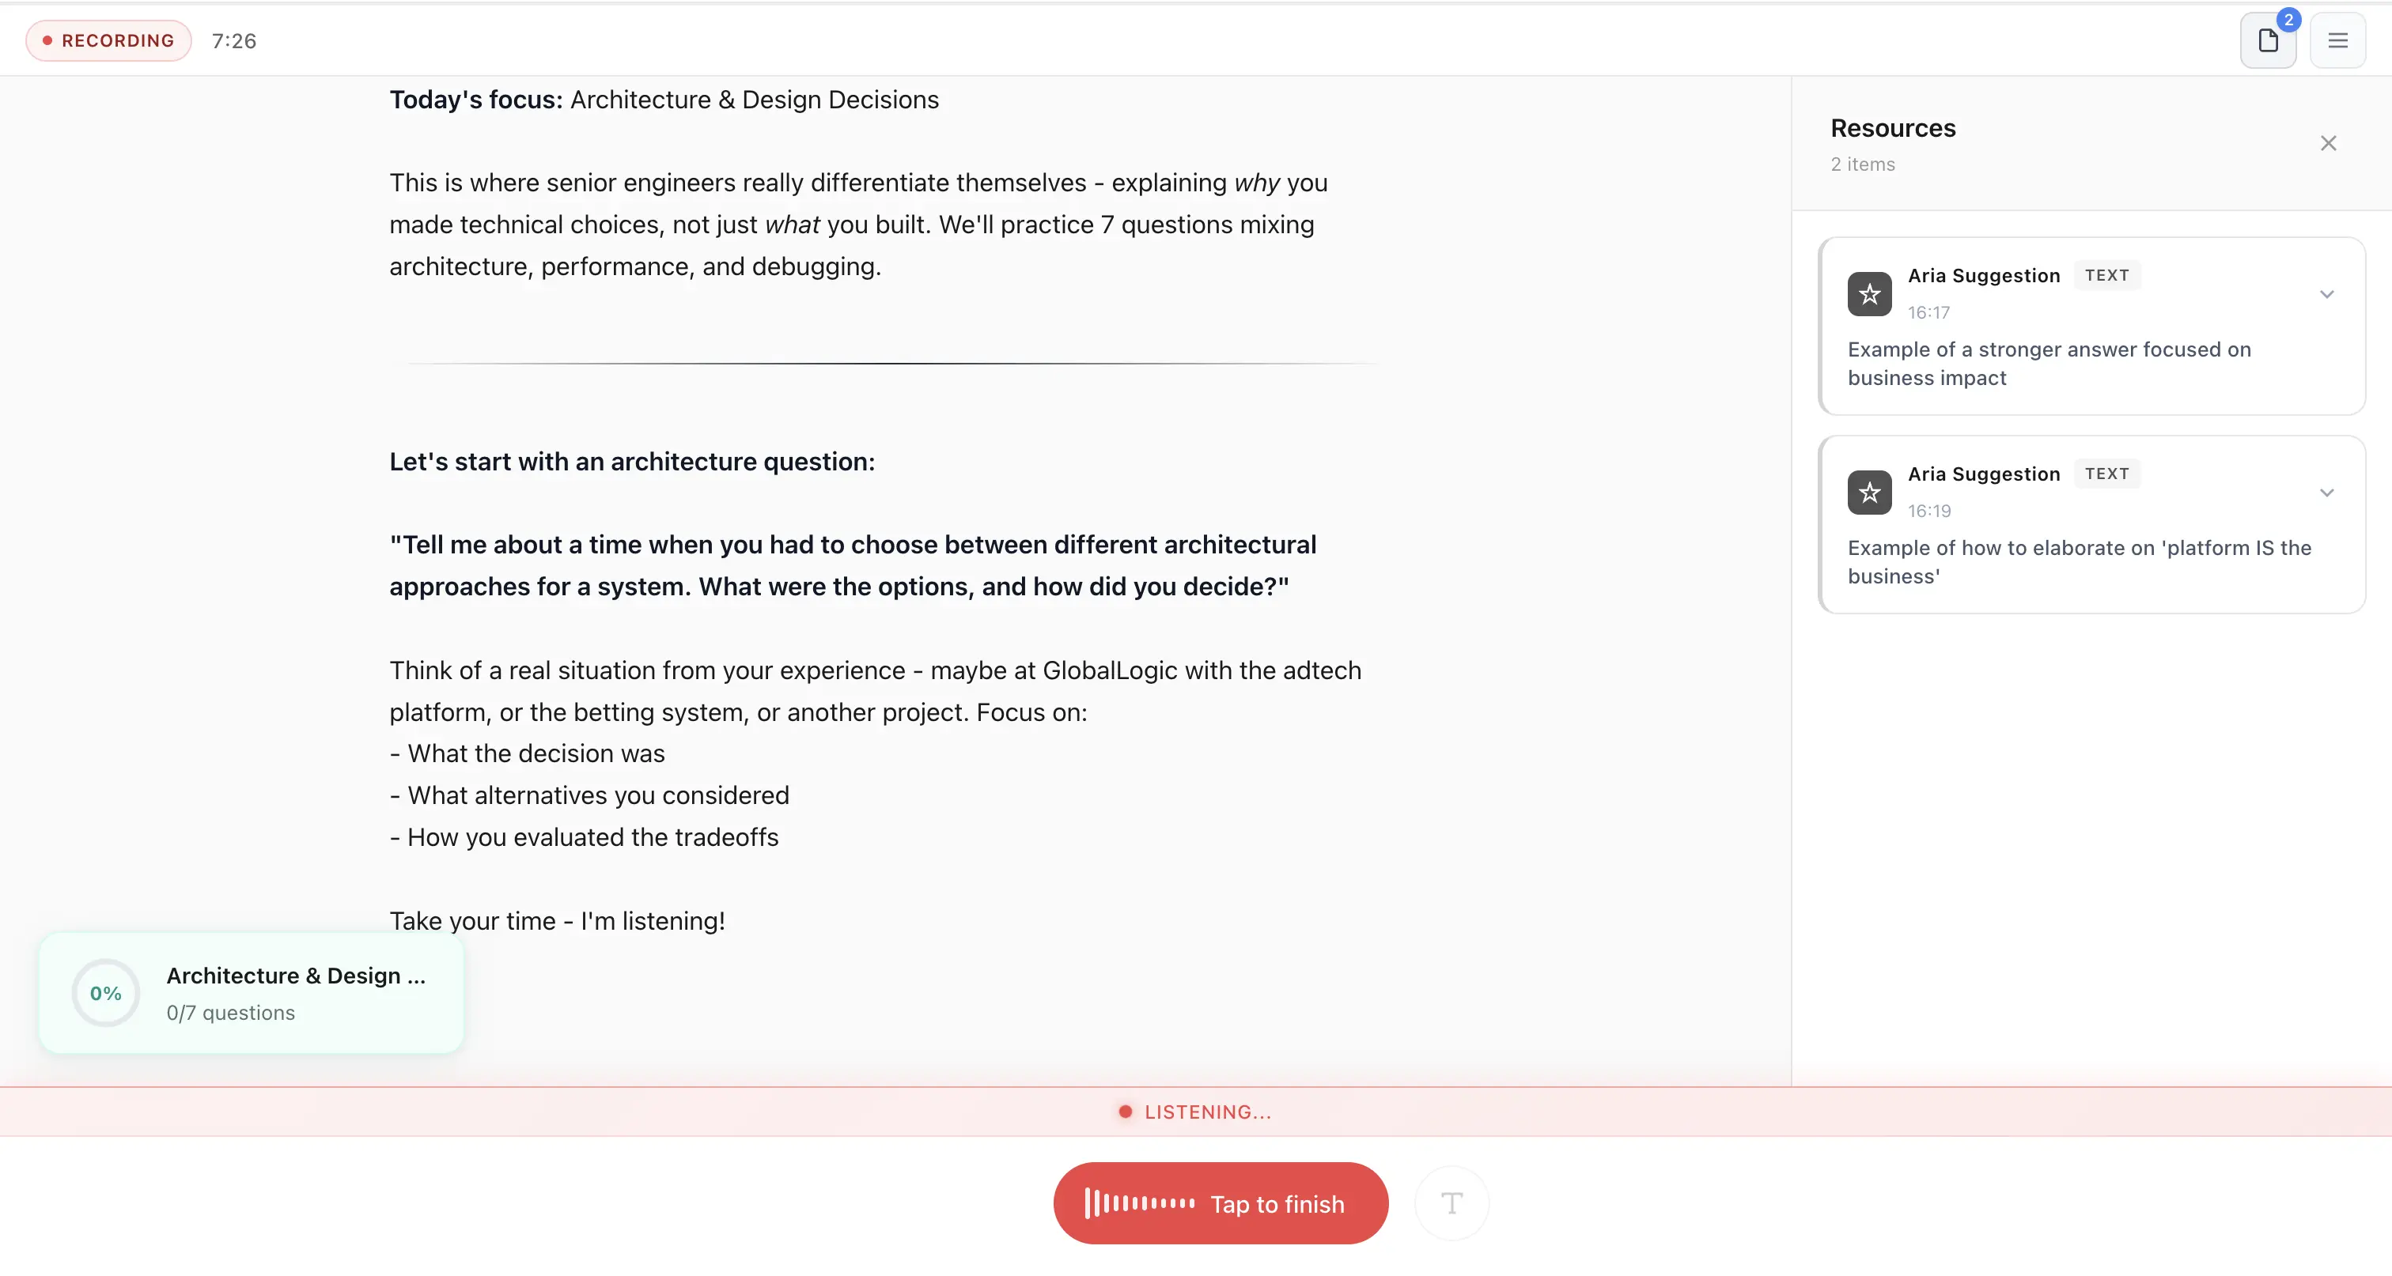
Task: Expand the 16:19 Aria Suggestion chevron
Action: click(2326, 493)
